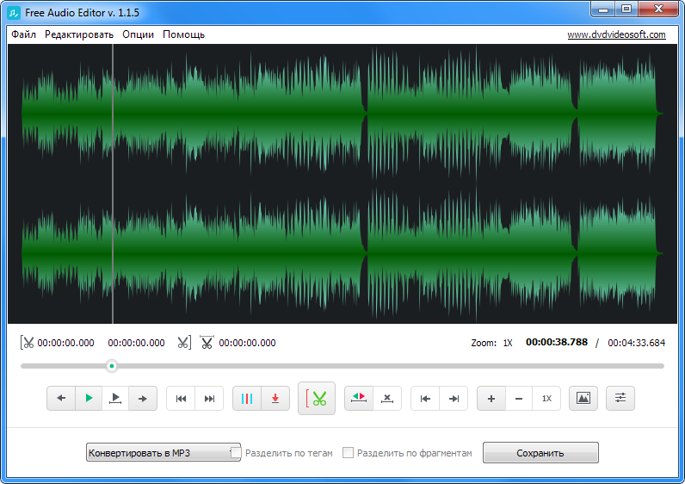This screenshot has height=484, width=685.
Task: Click the X clear selection icon
Action: [387, 398]
